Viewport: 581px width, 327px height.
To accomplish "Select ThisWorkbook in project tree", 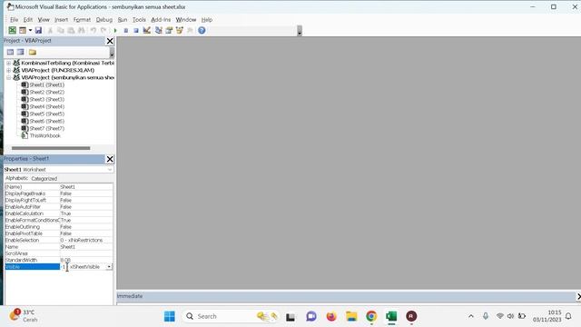I will pos(44,135).
